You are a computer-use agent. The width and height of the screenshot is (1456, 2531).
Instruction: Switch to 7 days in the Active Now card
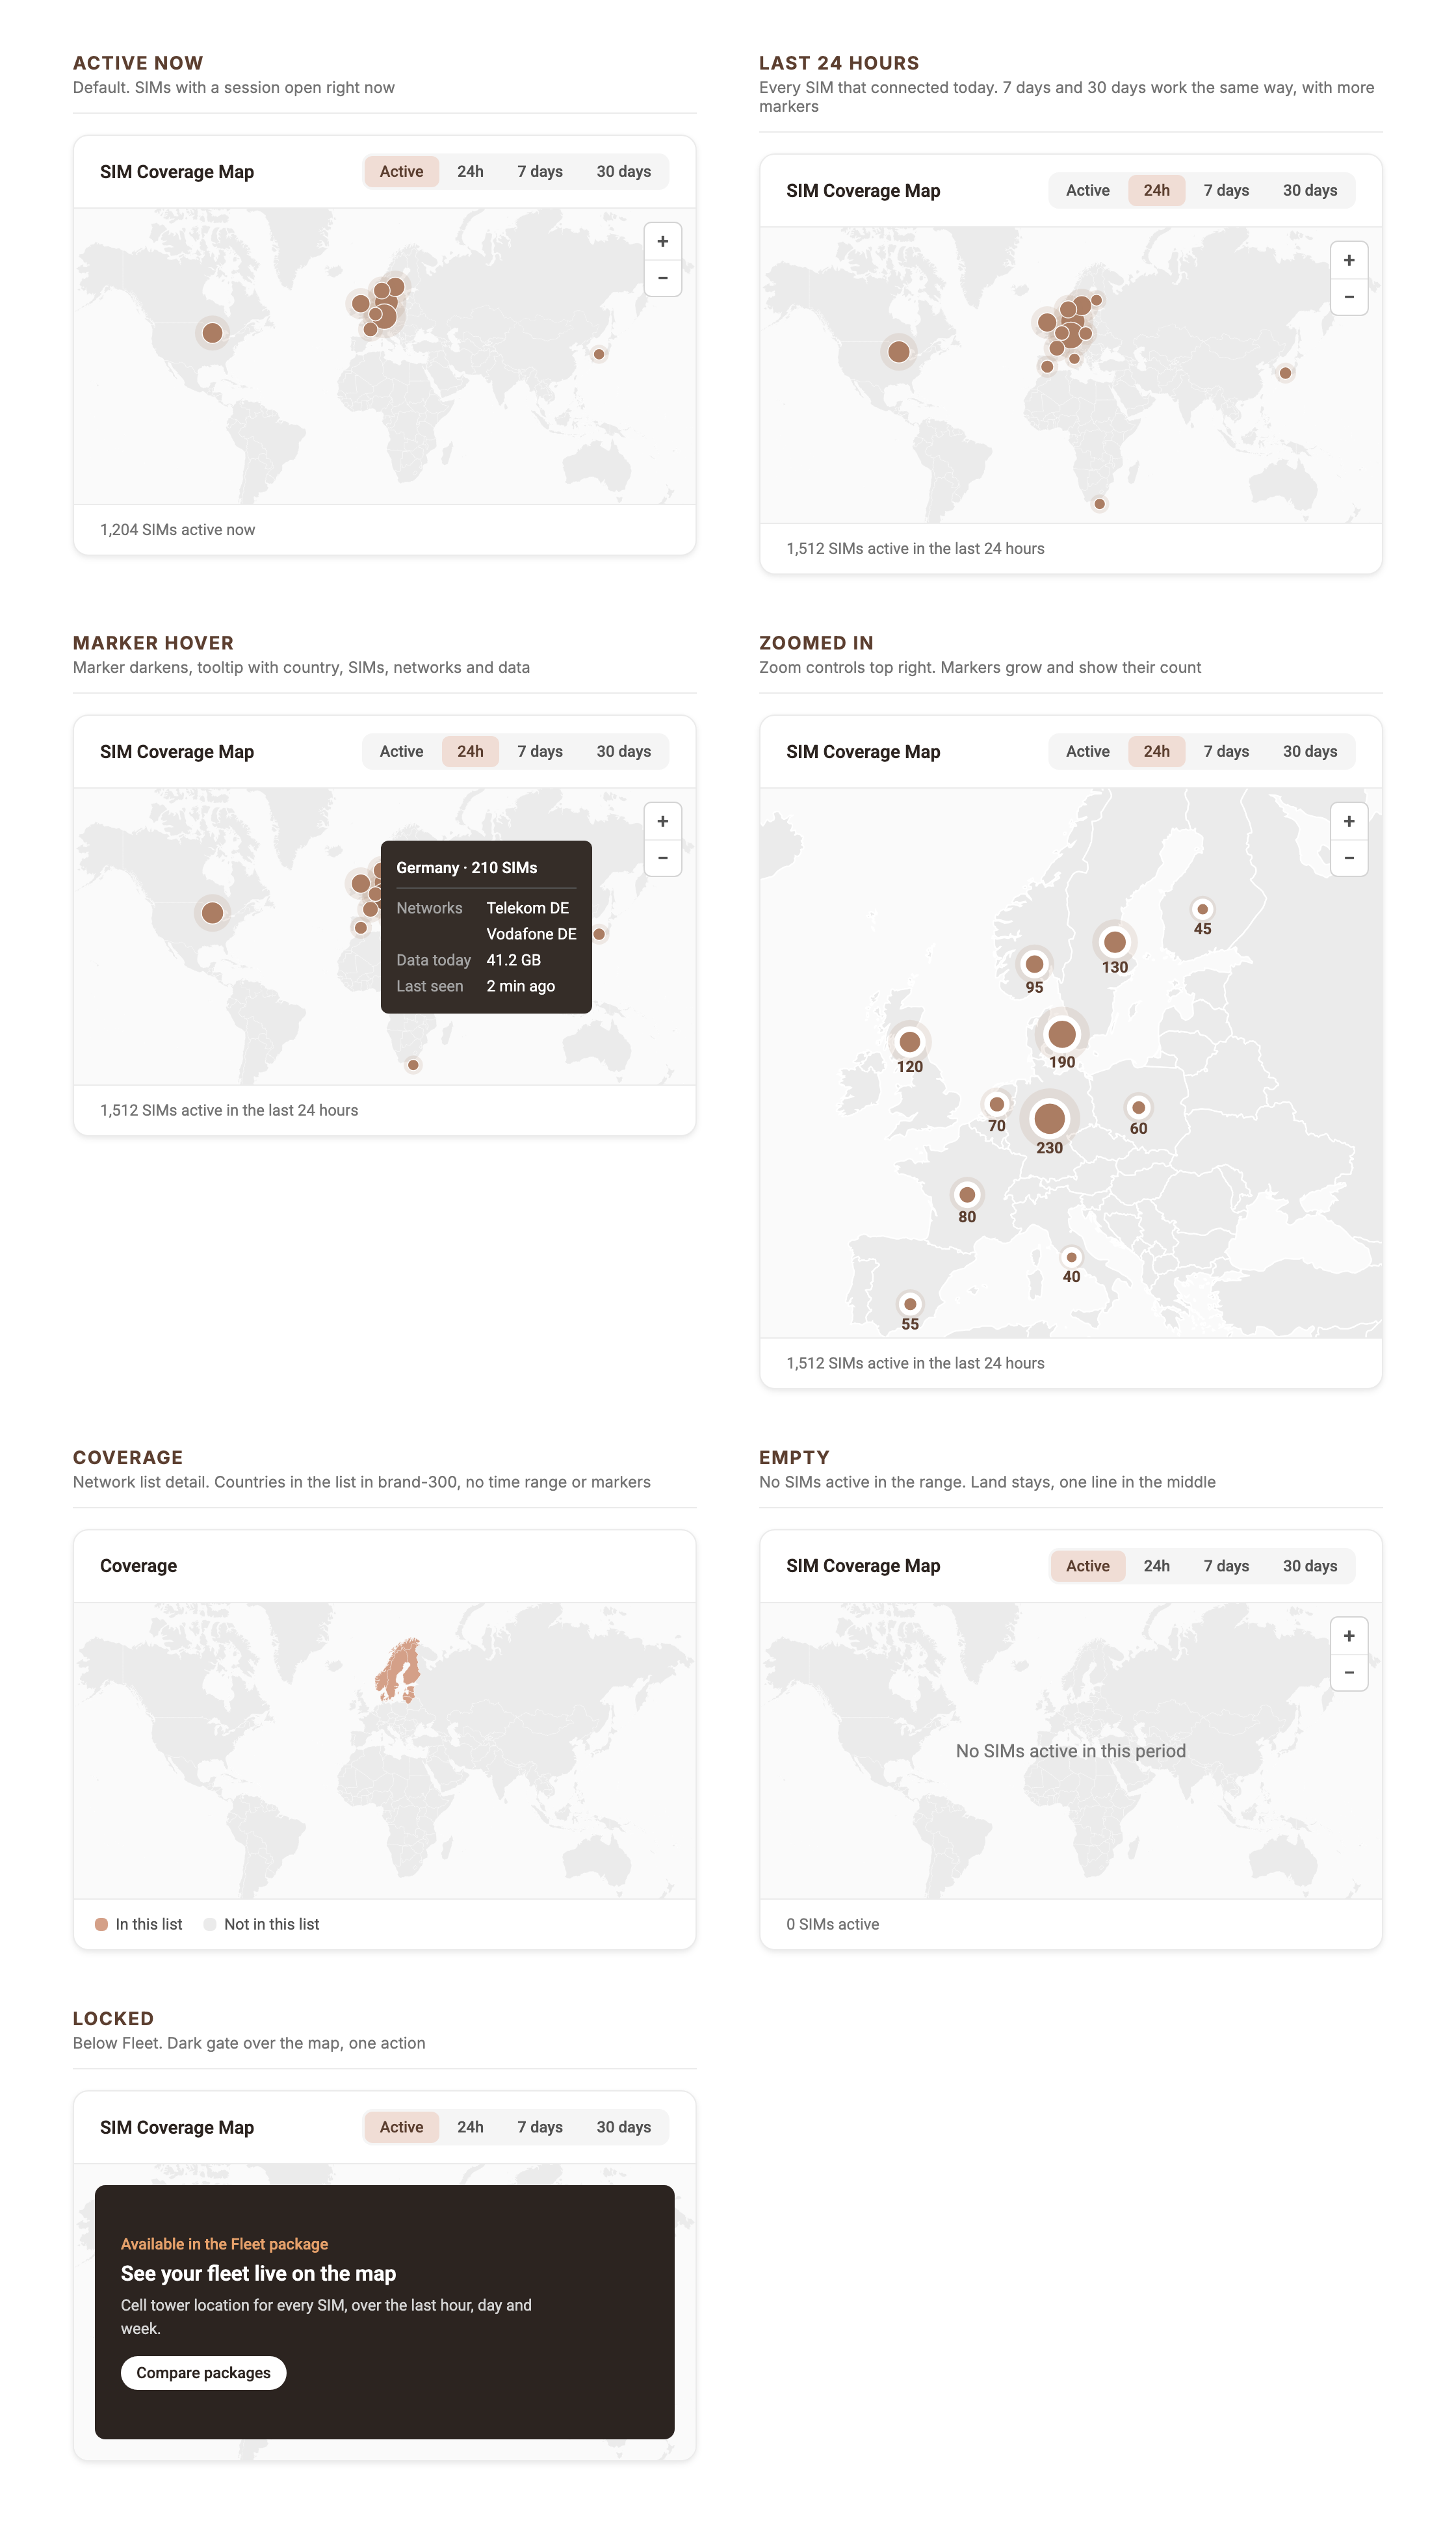[540, 171]
